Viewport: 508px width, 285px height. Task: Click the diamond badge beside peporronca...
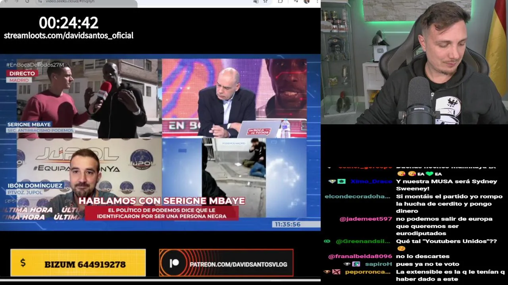[x=327, y=272]
